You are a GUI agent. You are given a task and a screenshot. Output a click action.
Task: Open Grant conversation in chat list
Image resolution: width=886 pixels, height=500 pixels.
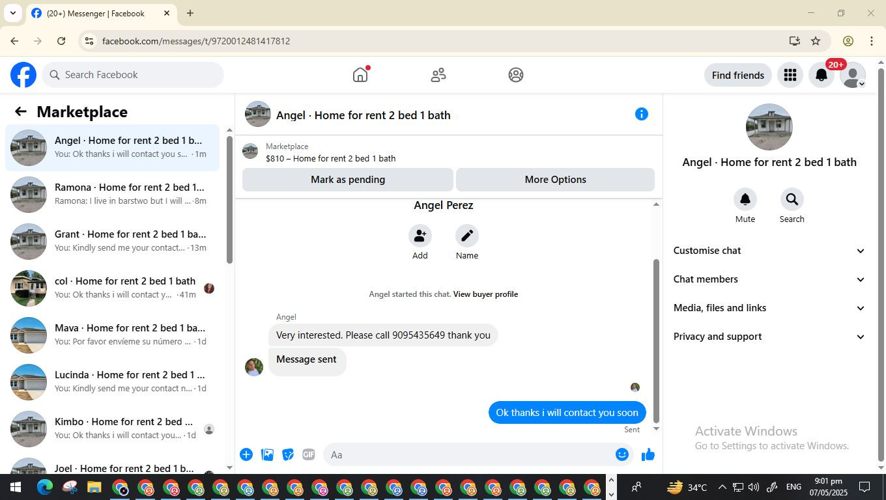coord(113,242)
